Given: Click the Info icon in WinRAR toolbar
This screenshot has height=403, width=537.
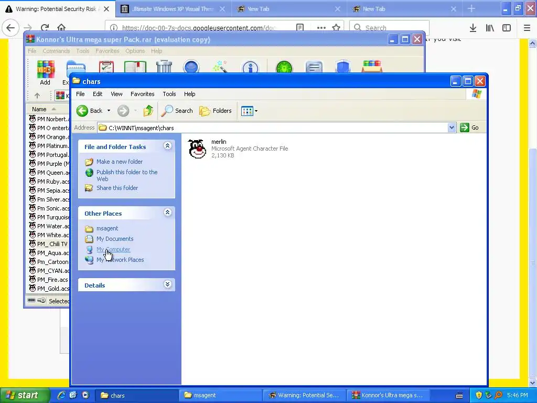Looking at the screenshot, I should (x=250, y=67).
